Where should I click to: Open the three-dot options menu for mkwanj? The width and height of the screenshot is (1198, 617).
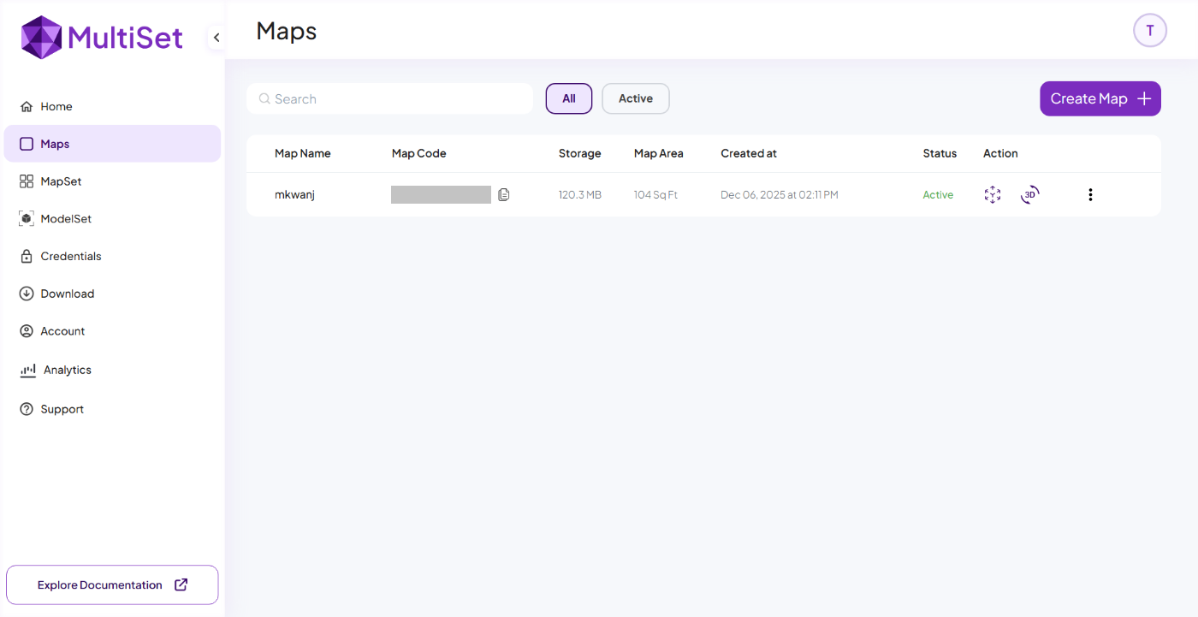click(1090, 194)
